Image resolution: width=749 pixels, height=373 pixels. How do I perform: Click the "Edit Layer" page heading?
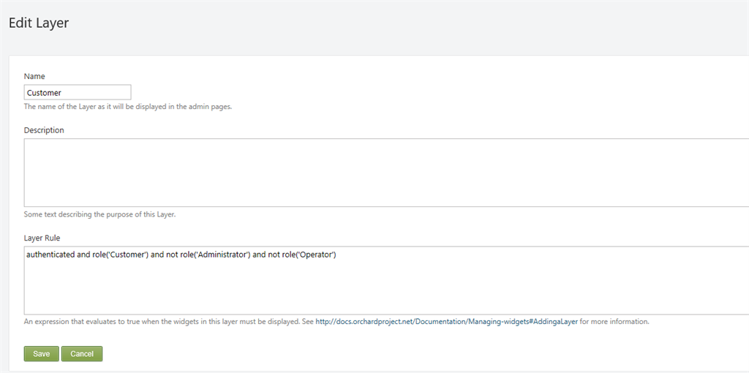coord(39,23)
